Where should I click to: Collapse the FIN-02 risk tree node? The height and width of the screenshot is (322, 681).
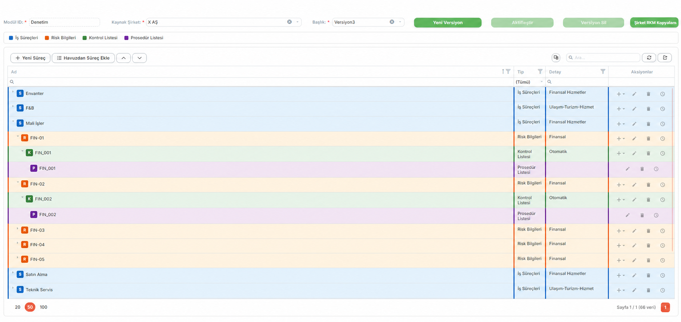pos(18,182)
